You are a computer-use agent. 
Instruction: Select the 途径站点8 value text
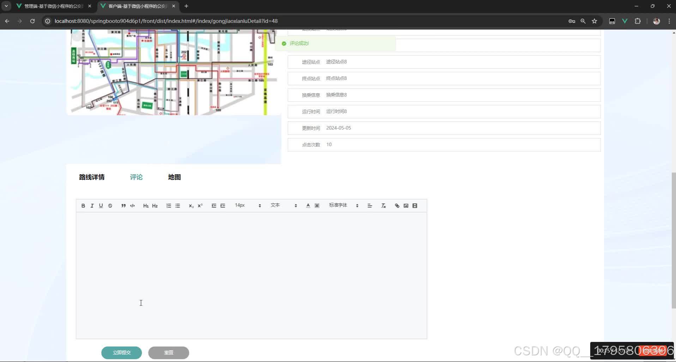click(336, 62)
